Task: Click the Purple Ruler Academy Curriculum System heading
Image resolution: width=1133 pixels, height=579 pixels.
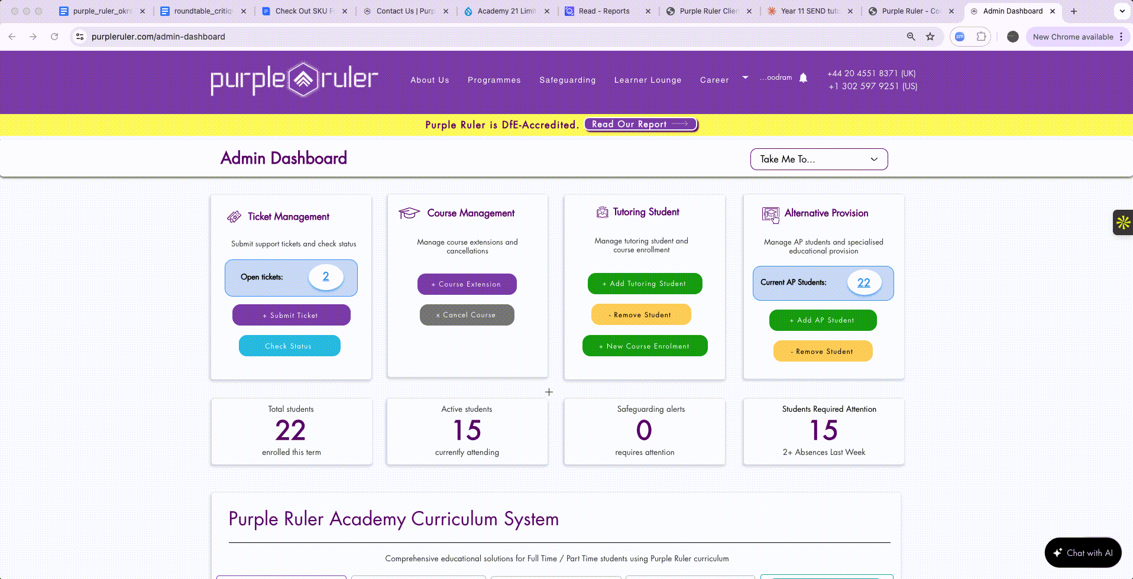Action: pos(394,519)
